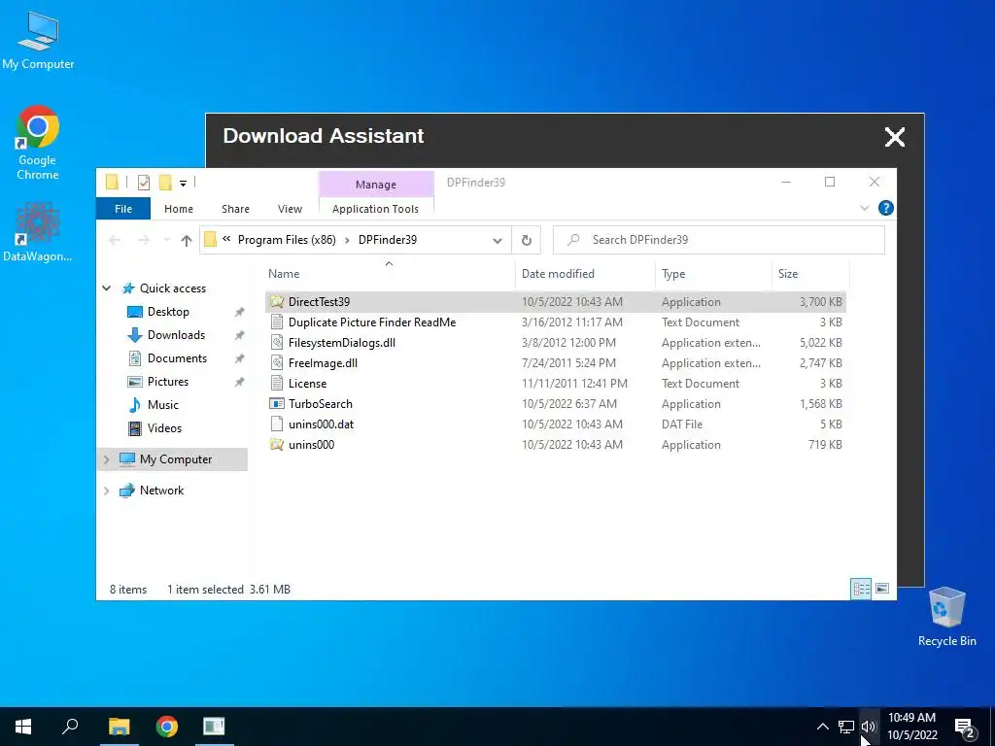Show hidden system tray icons
The height and width of the screenshot is (746, 995).
pos(822,727)
